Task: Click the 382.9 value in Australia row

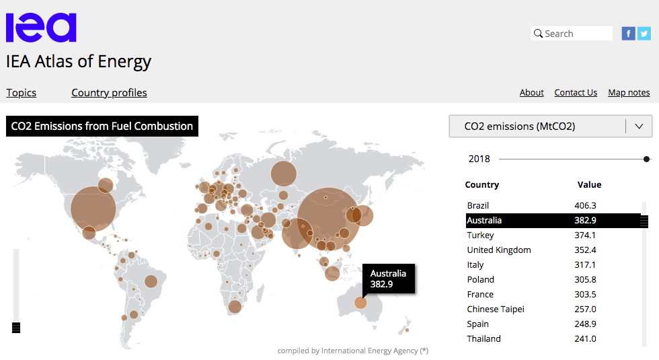Action: coord(586,221)
